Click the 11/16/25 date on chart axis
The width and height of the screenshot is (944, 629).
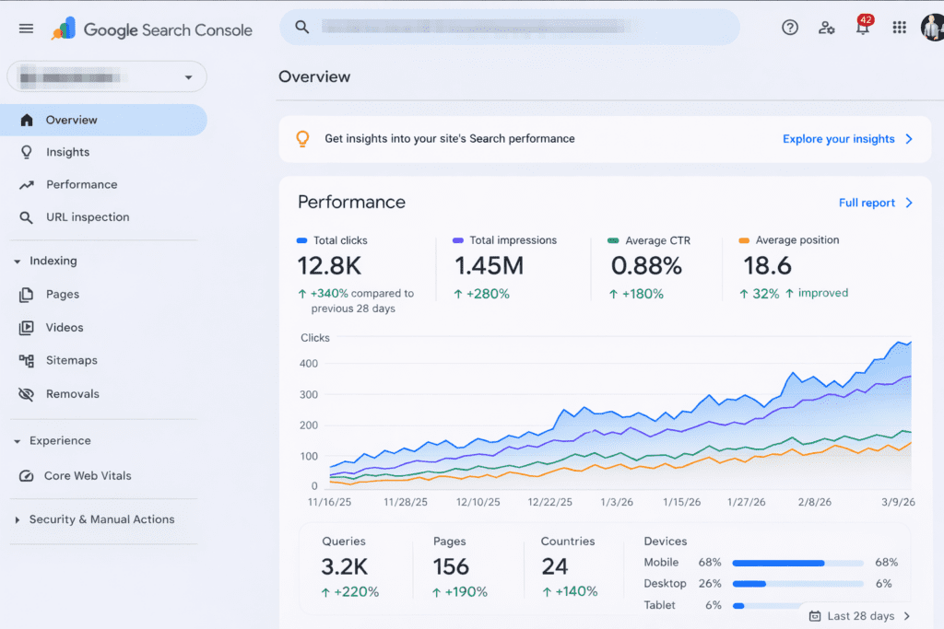click(329, 502)
